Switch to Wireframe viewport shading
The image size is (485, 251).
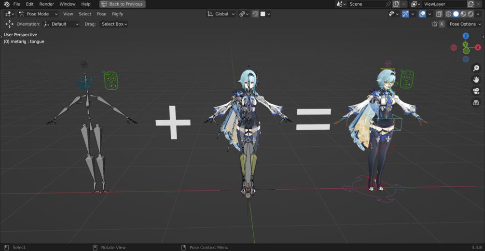(448, 14)
